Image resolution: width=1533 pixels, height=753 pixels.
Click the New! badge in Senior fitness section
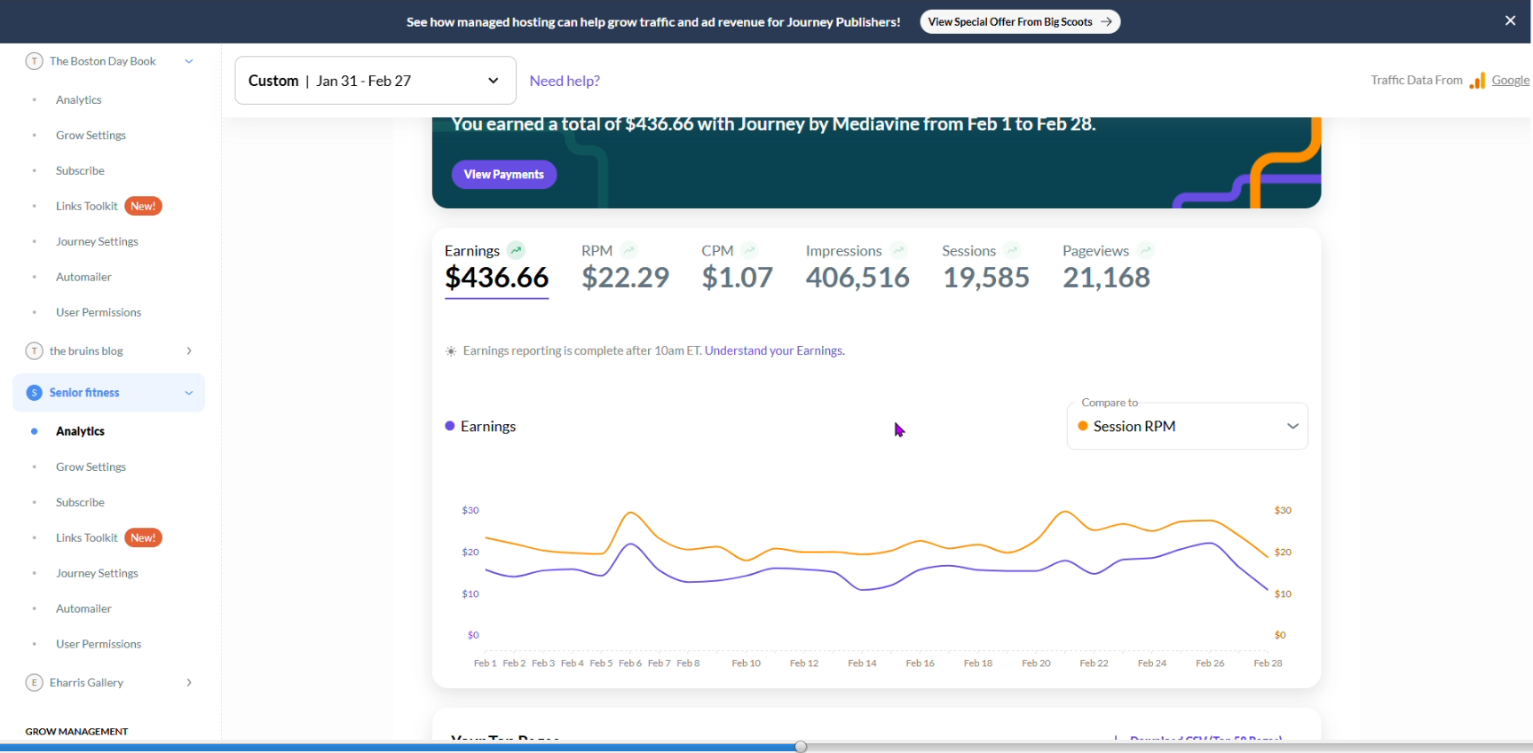143,537
